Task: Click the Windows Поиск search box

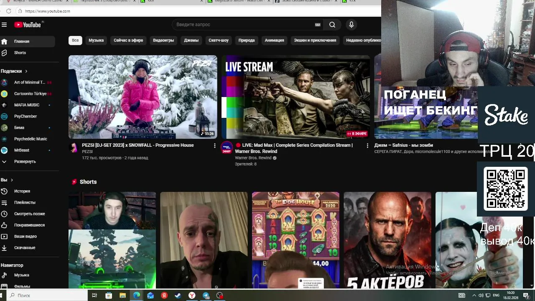Action: pyautogui.click(x=47, y=296)
